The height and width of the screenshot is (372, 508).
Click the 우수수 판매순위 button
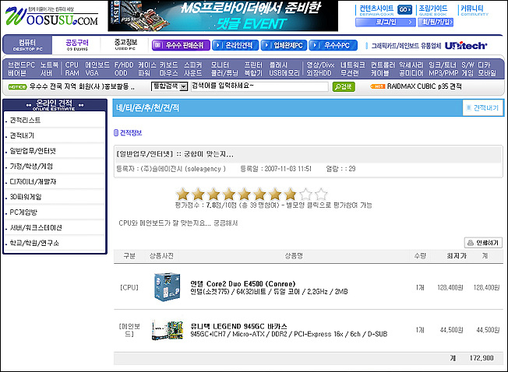(181, 45)
